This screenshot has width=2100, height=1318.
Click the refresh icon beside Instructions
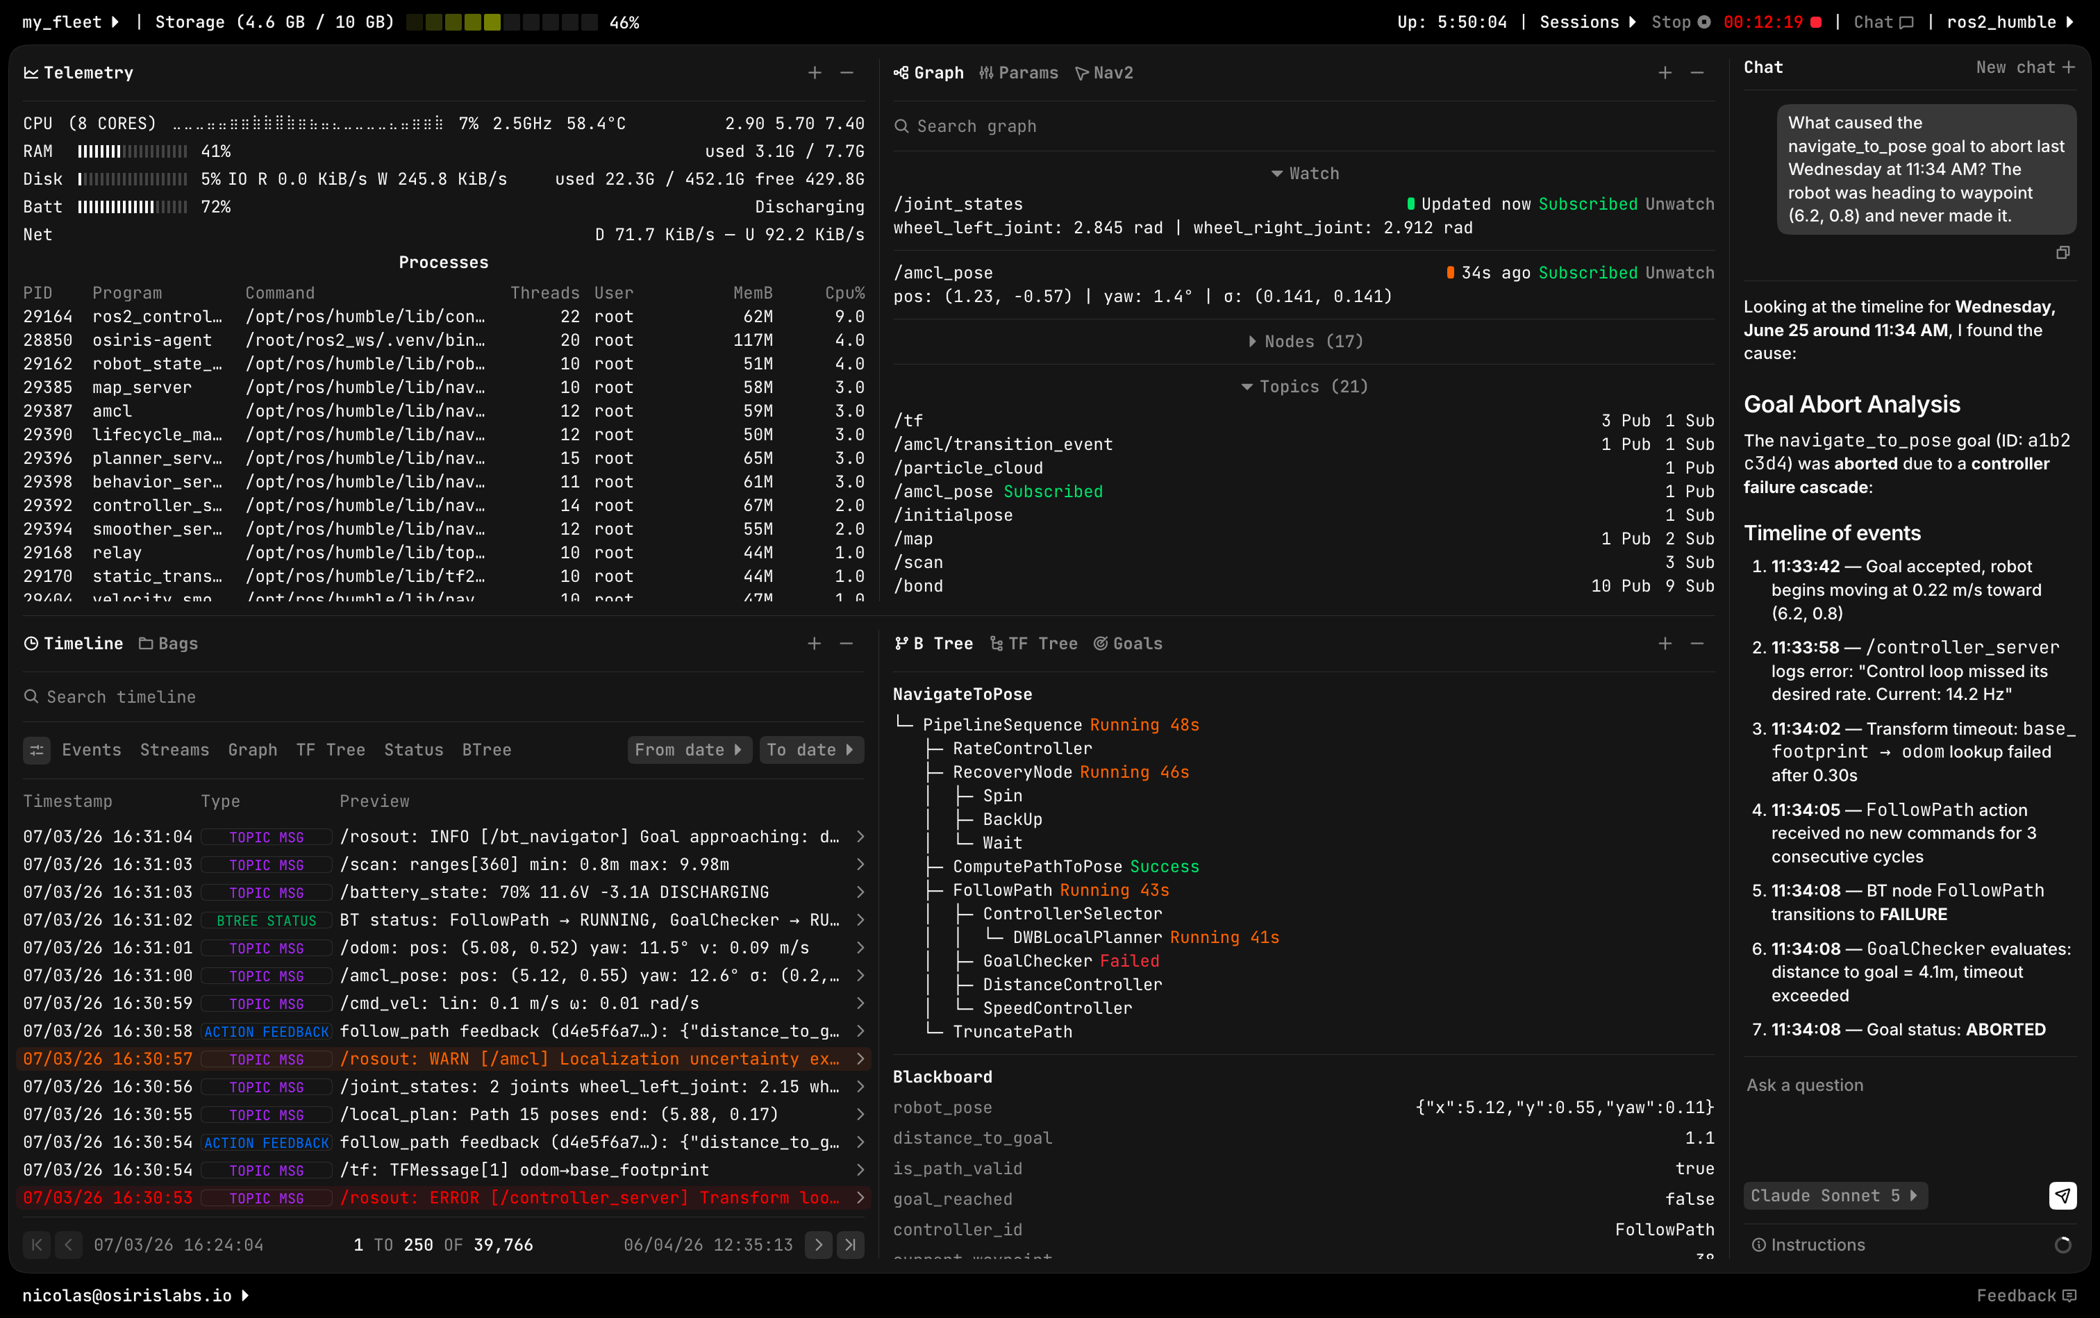pos(2062,1245)
